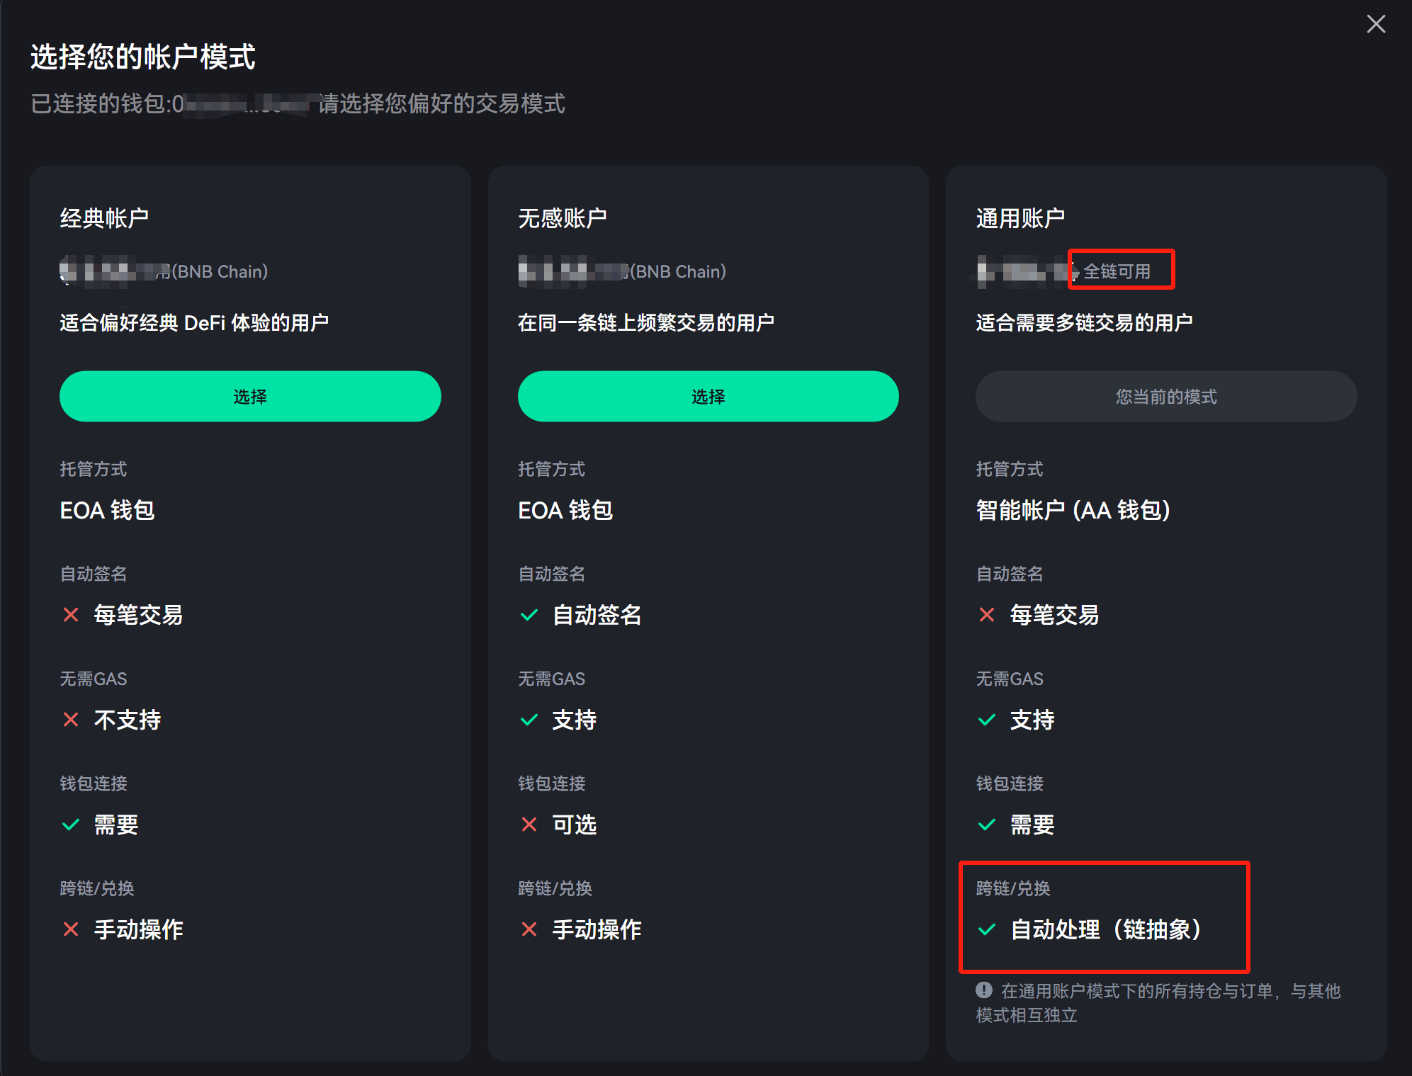
Task: Click the 全链可用 label
Action: coord(1117,271)
